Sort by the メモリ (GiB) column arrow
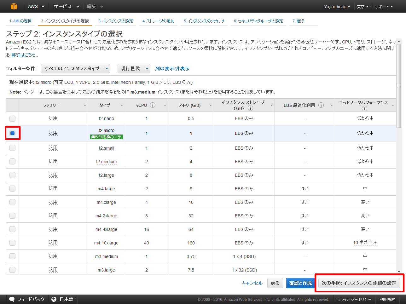This screenshot has height=304, width=406. click(x=211, y=106)
